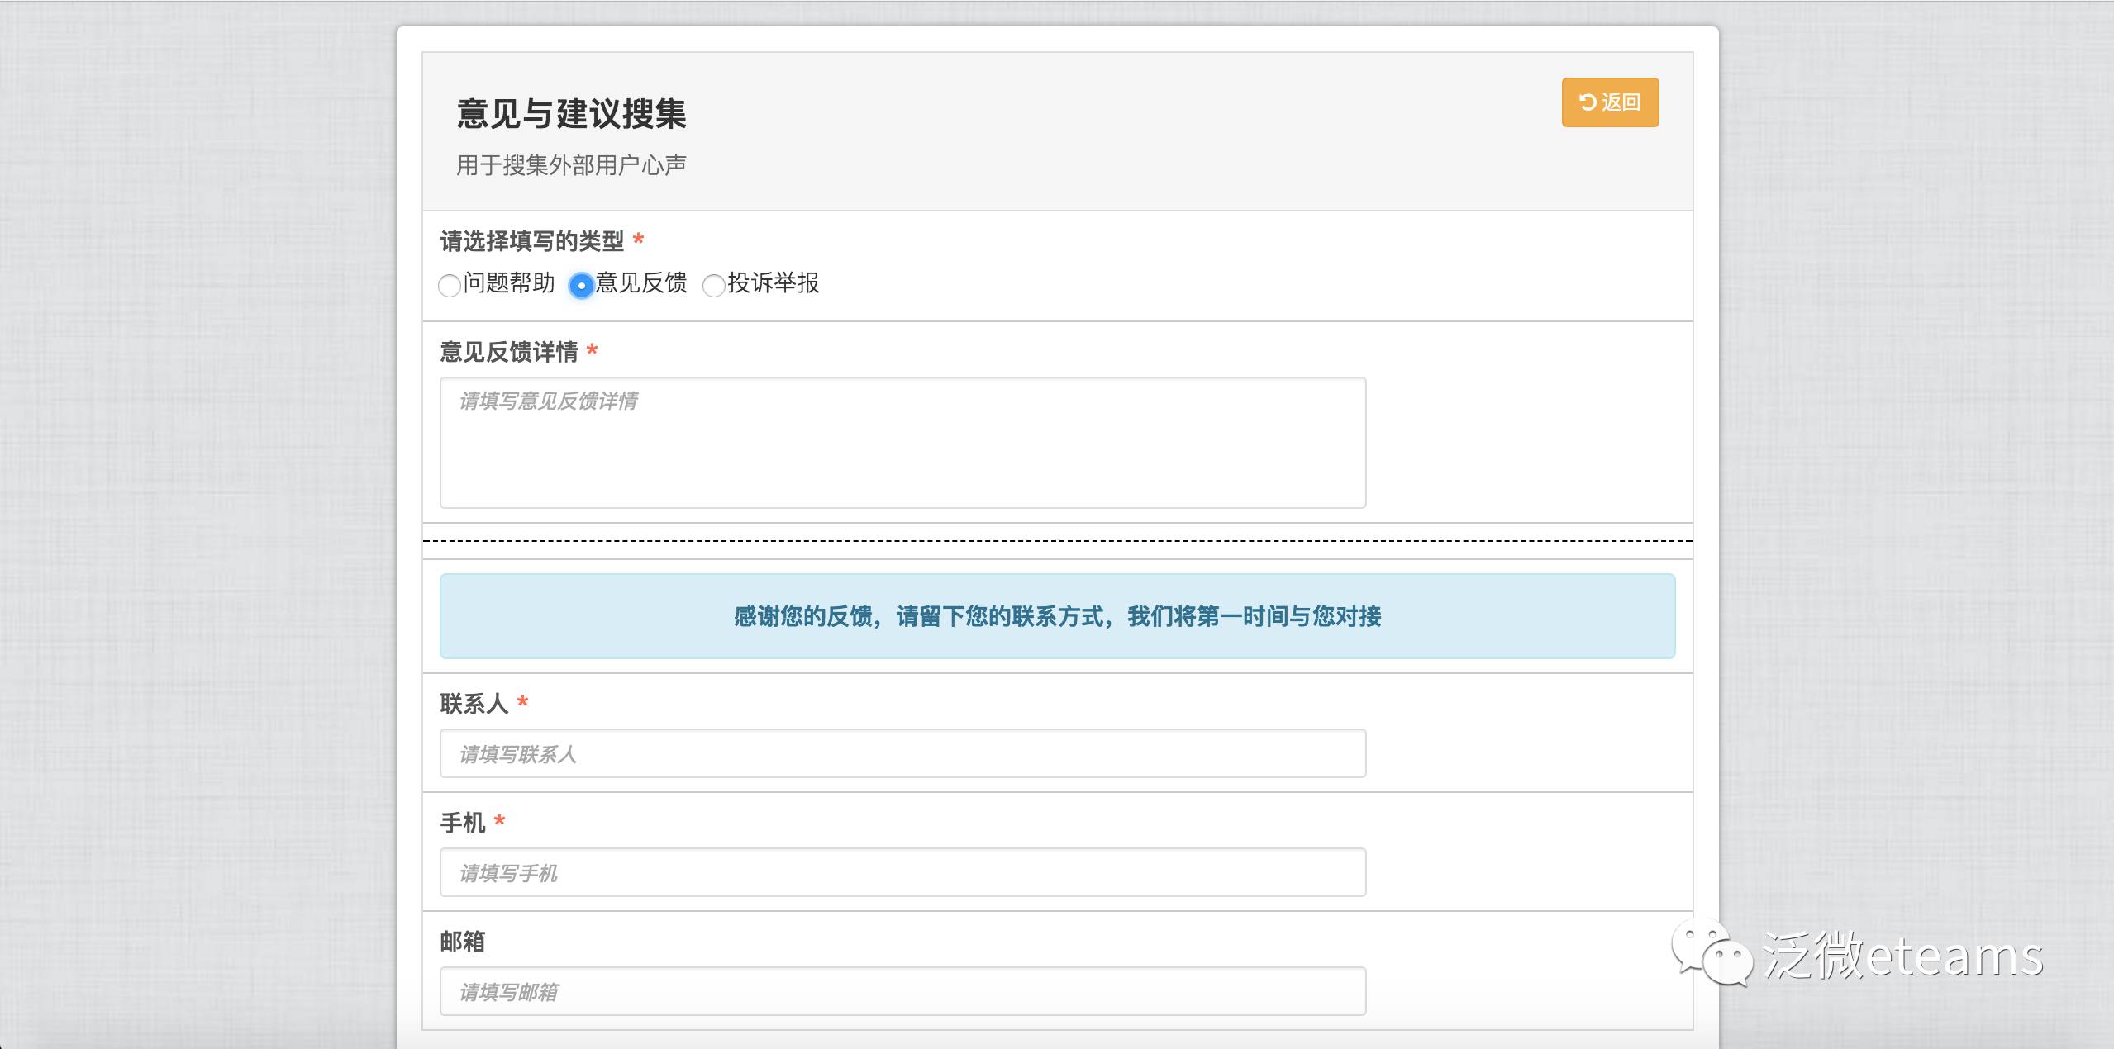Click the 意见与建议搜集 form title

[571, 114]
